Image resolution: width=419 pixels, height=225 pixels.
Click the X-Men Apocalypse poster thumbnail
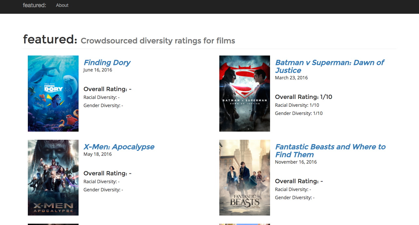point(53,178)
